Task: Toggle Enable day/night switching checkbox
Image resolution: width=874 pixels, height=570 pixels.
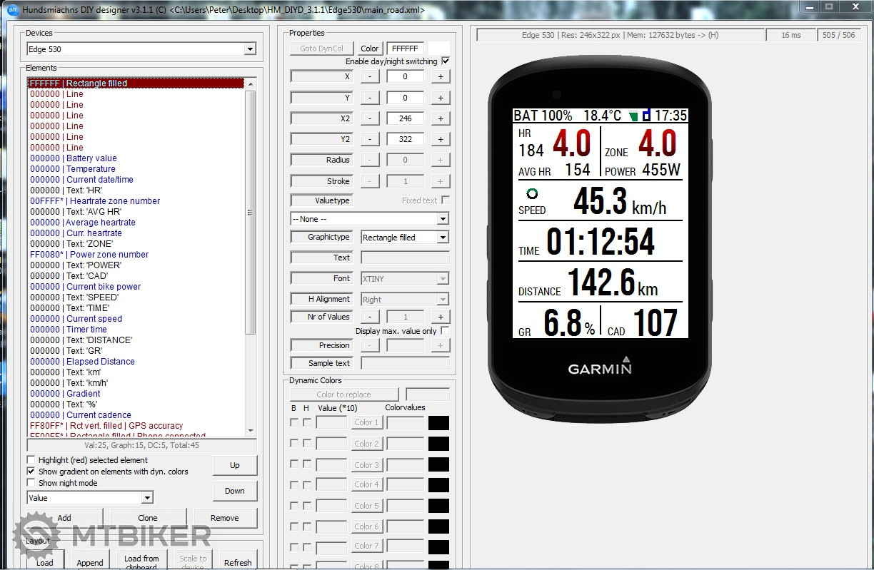Action: pyautogui.click(x=446, y=61)
